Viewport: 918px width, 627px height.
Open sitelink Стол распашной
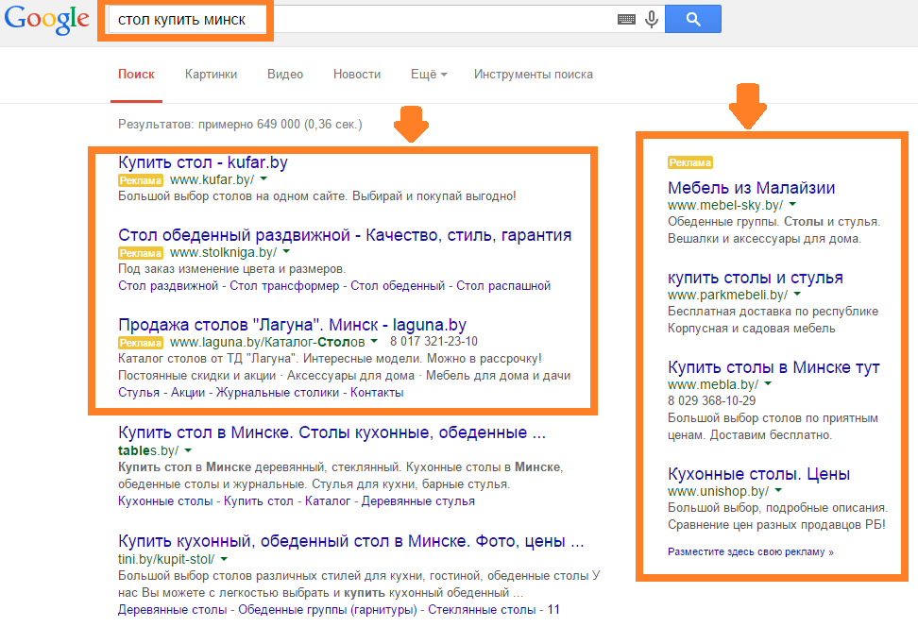[x=503, y=286]
